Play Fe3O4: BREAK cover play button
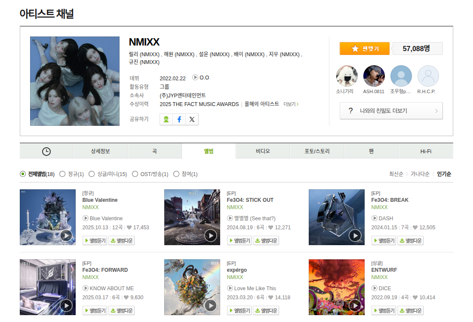Screen dimensions: 473x322 (355, 236)
